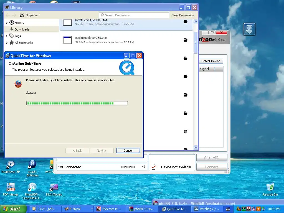Open avast! Antivirus desktop shortcut
The height and width of the screenshot is (213, 284).
pyautogui.click(x=32, y=168)
